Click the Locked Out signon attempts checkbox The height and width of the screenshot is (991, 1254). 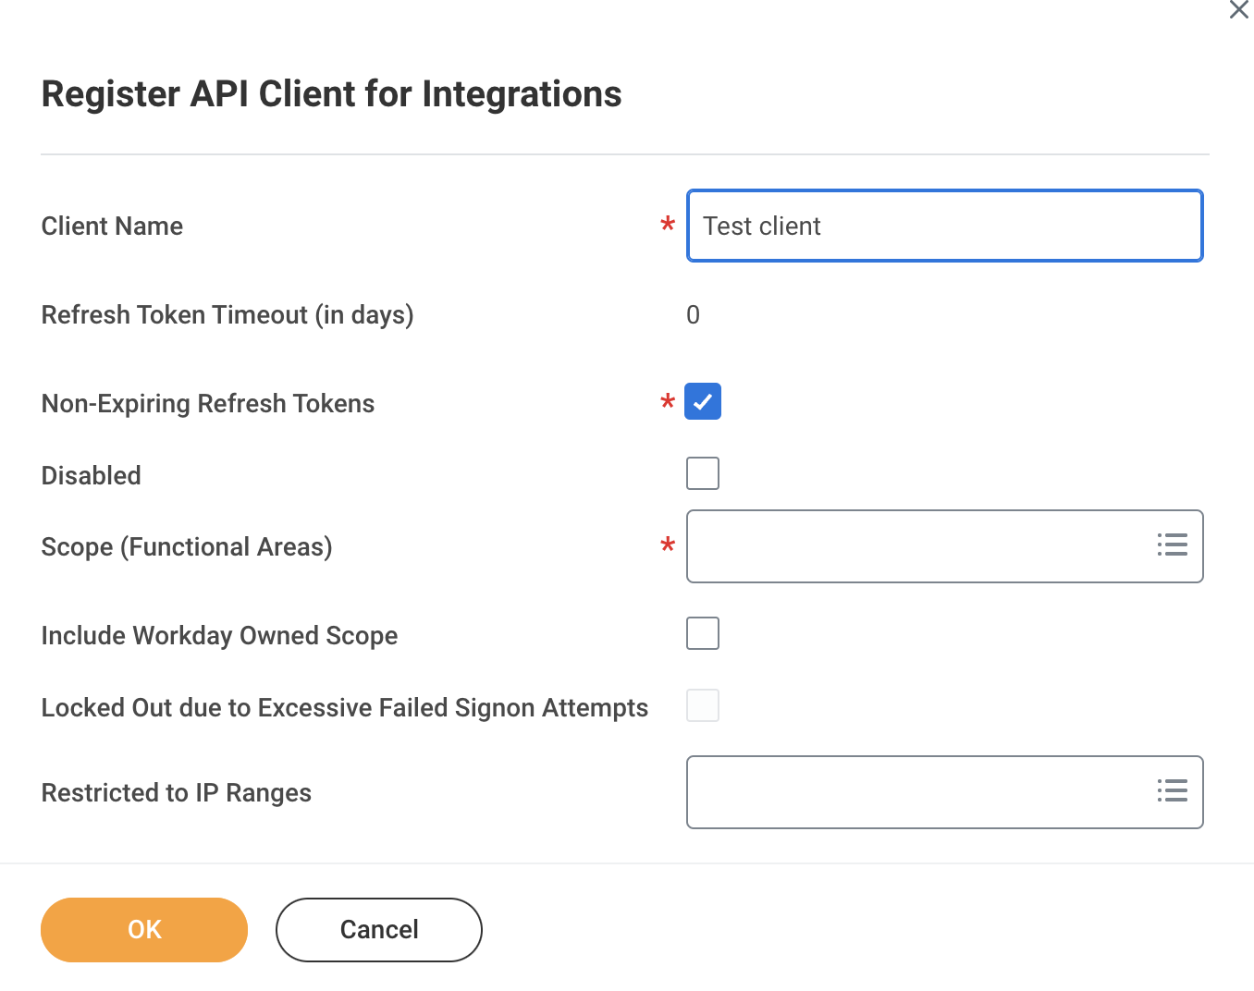tap(702, 705)
